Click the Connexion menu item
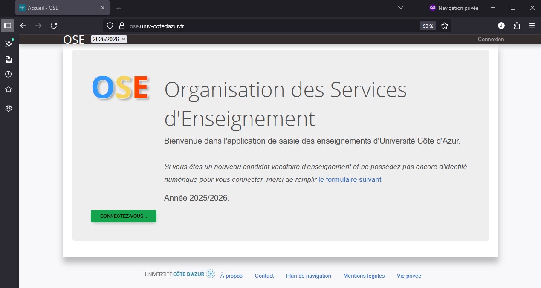The height and width of the screenshot is (288, 541). (491, 39)
